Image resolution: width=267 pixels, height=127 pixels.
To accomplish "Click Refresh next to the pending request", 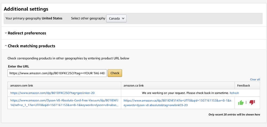I will click(x=234, y=93).
